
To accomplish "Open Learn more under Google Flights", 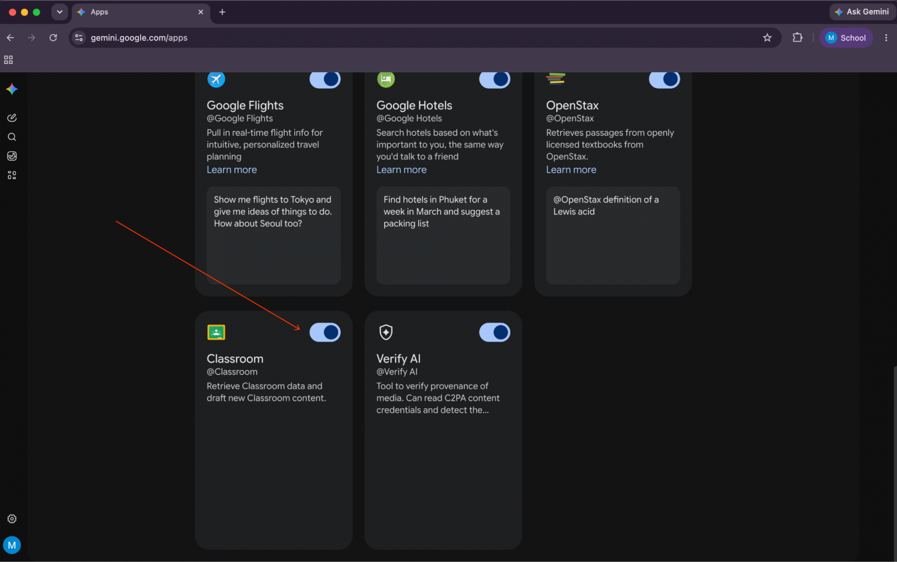I will pos(232,170).
